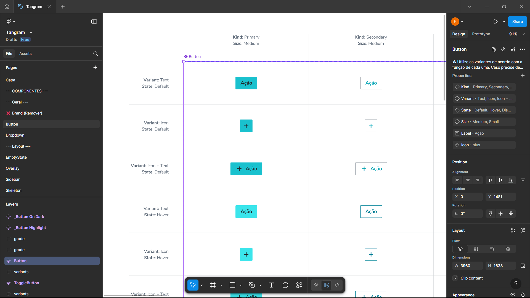Viewport: 530px width, 298px height.
Task: Enable Dev Mode in the toolbar
Action: [337, 285]
